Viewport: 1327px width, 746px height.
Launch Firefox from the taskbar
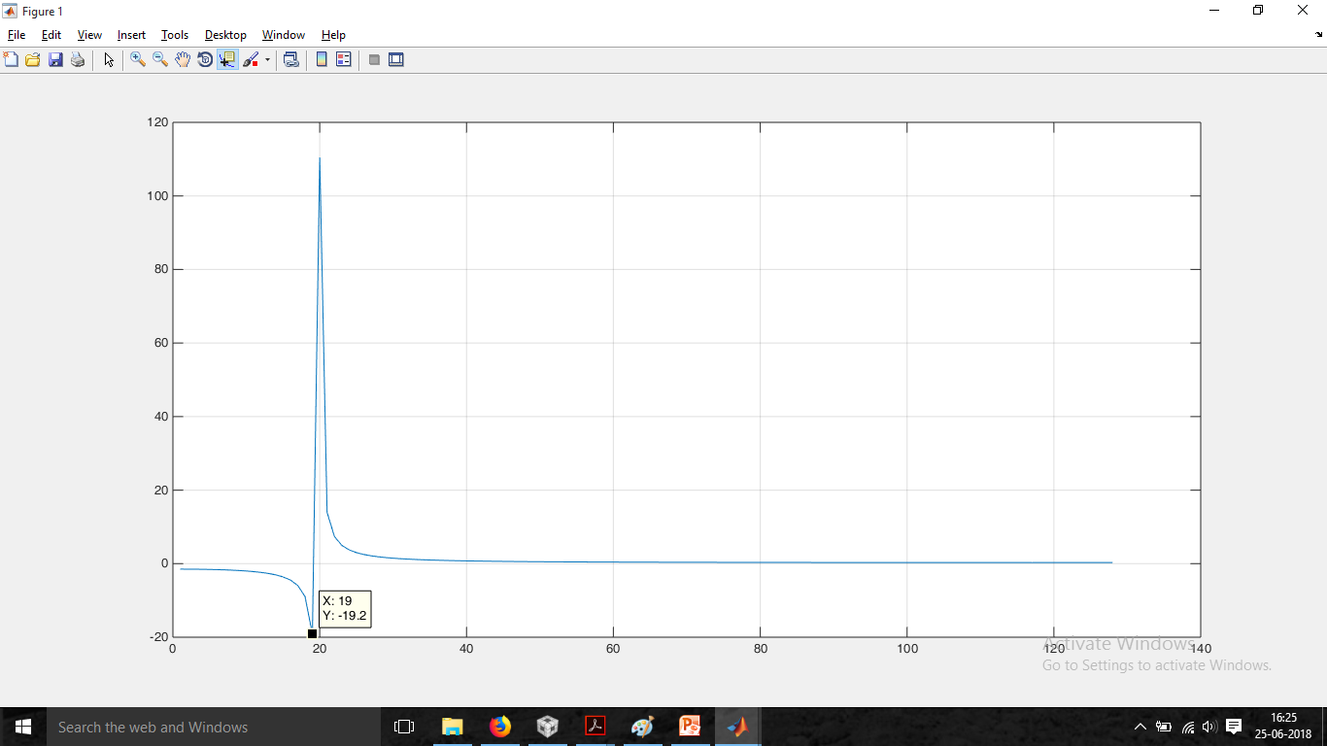point(500,727)
